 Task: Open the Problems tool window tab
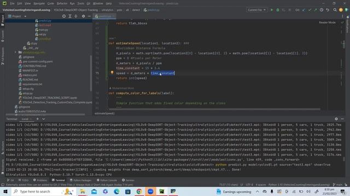pyautogui.click(x=40, y=180)
